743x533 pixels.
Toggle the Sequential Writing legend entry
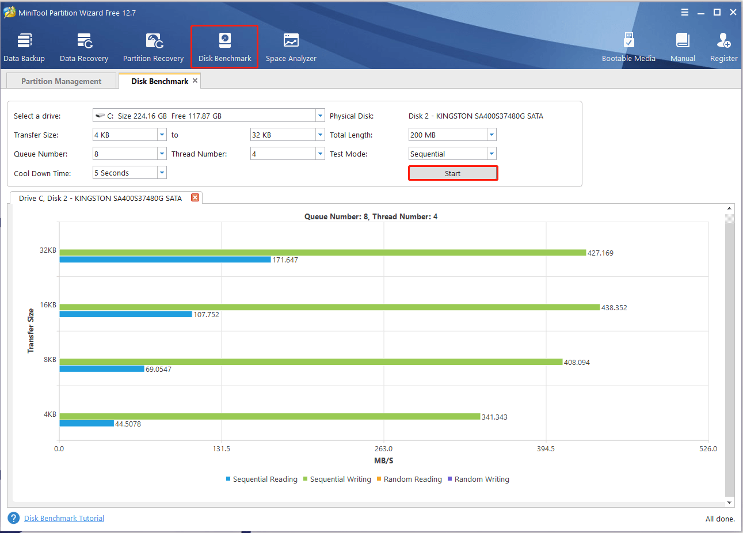point(337,479)
